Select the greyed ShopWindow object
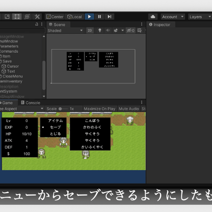 coord(12,96)
